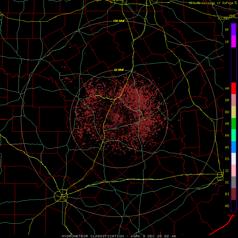Click the KGRK station identifier in caption

135,236
